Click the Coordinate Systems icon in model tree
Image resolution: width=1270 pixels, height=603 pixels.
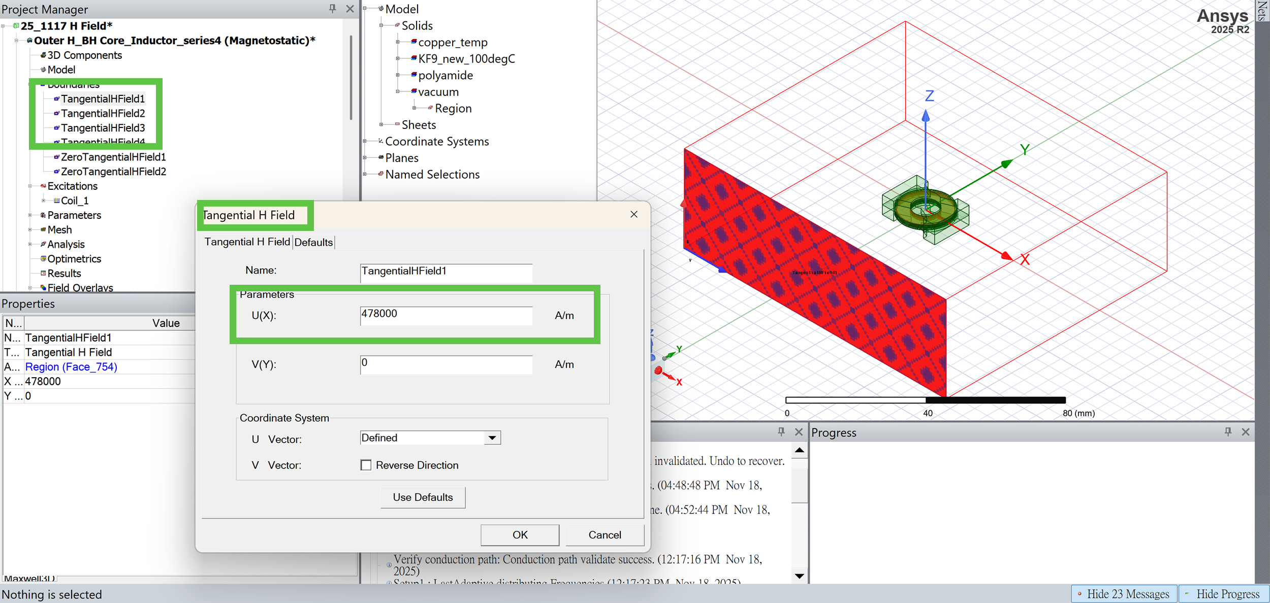point(380,141)
